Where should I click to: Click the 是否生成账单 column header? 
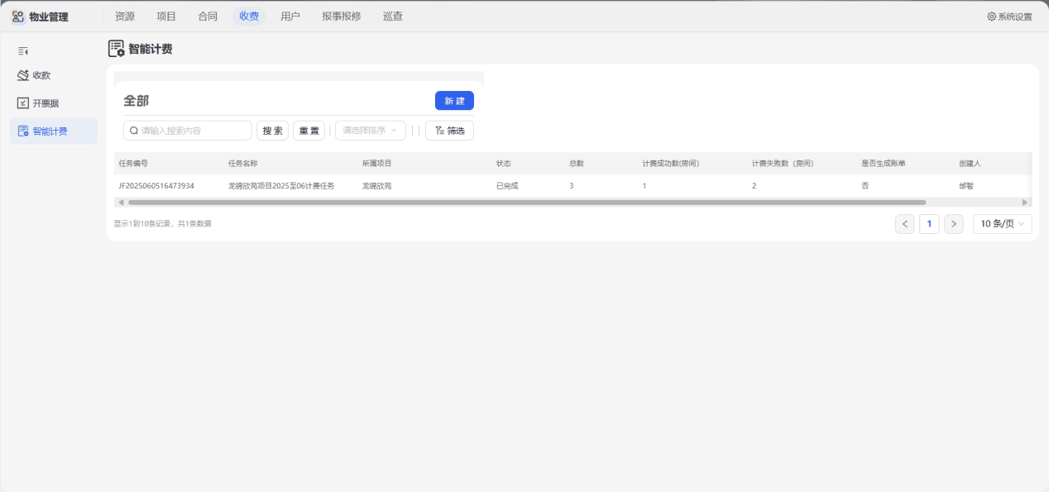[884, 164]
